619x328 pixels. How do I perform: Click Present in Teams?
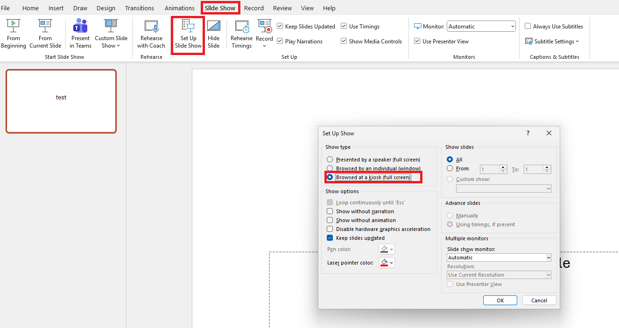[80, 33]
